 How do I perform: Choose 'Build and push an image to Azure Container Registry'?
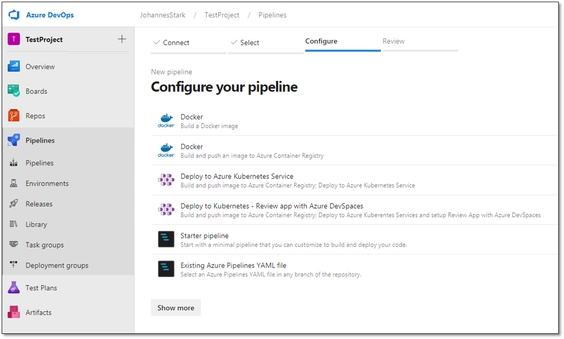252,155
